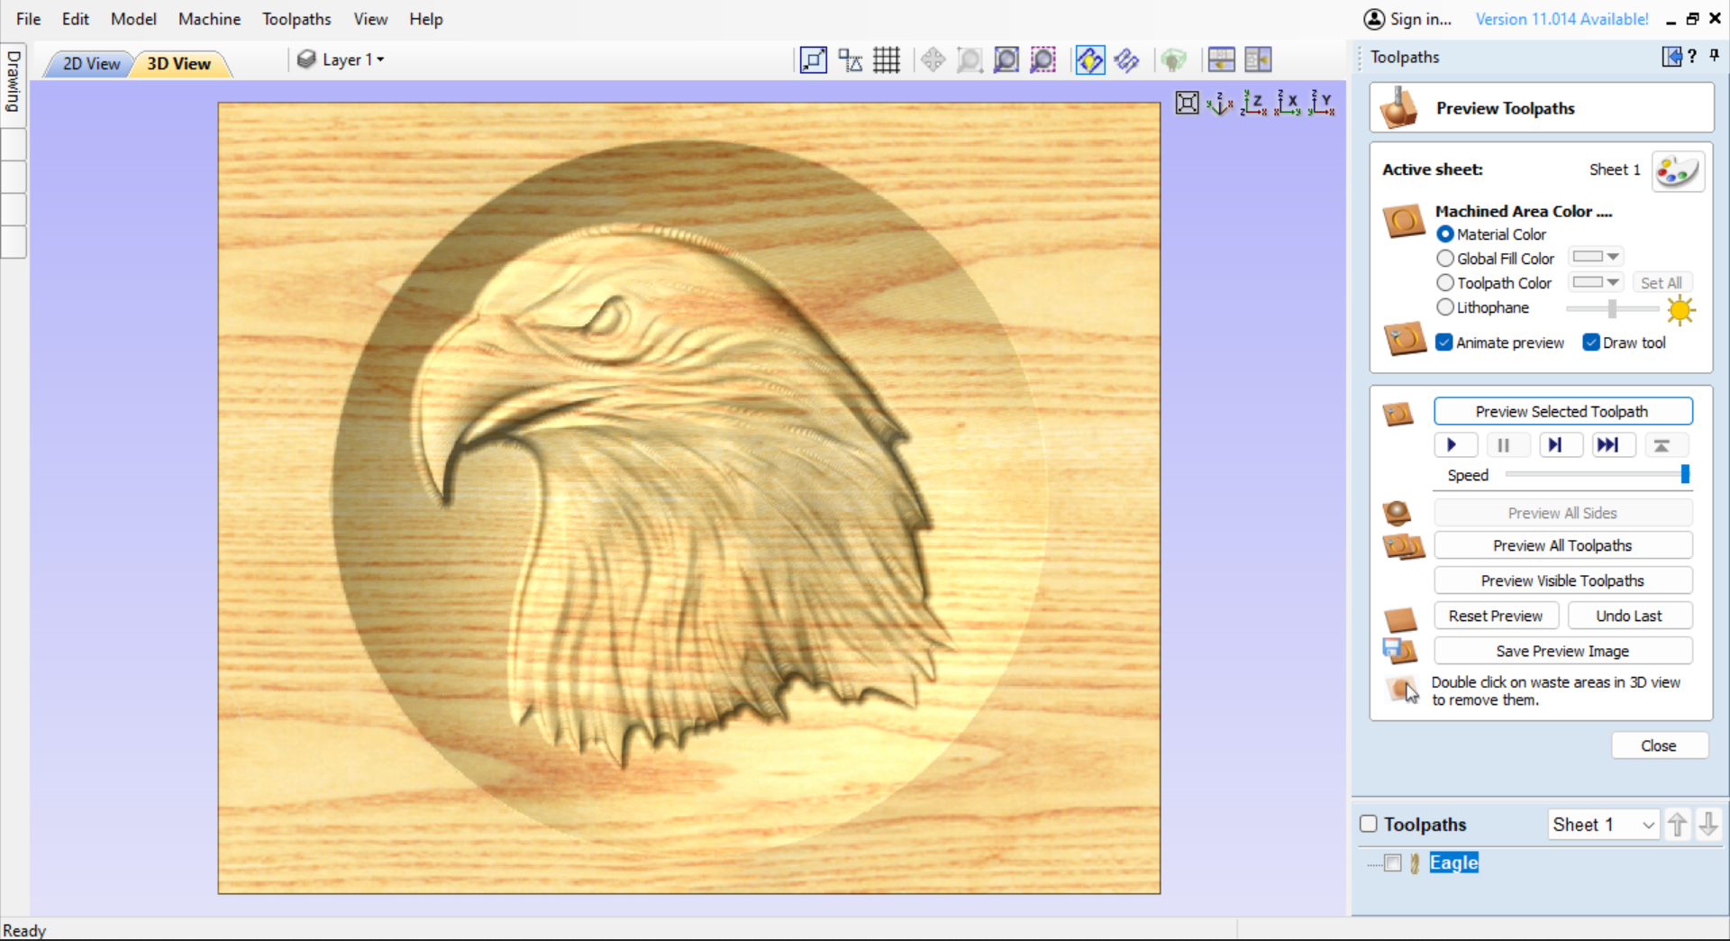
Task: Open the Global Fill Color dropdown
Action: [x=1613, y=257]
